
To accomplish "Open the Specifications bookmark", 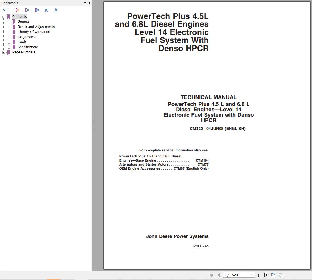I will coord(28,47).
